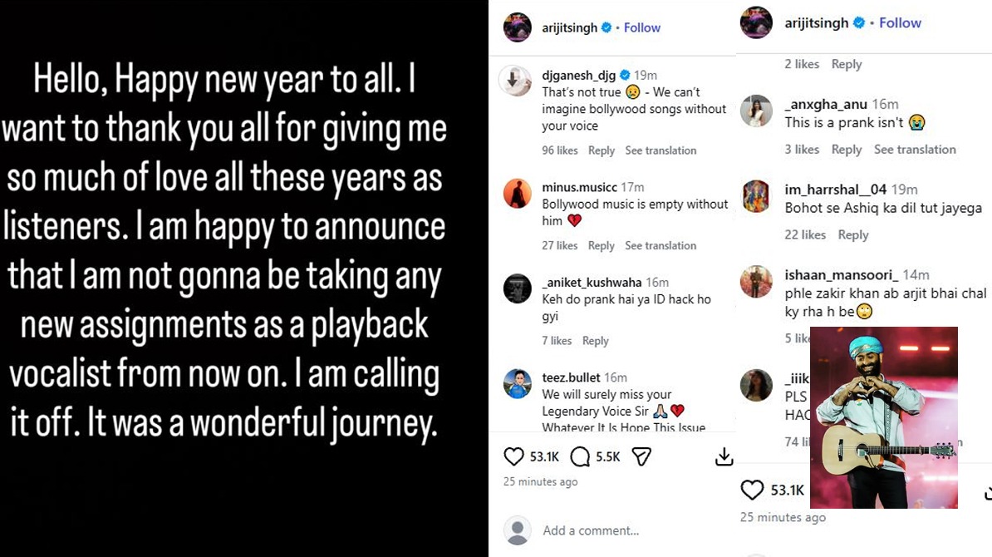Click heart icon in right panel
This screenshot has width=992, height=557.
(752, 490)
